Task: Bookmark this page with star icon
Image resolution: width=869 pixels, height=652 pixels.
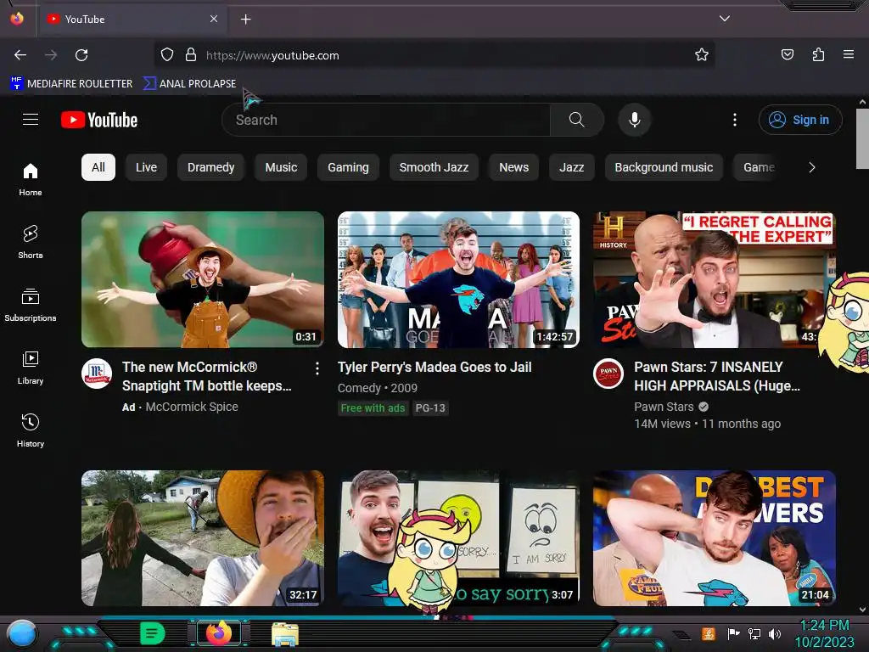Action: coord(702,55)
